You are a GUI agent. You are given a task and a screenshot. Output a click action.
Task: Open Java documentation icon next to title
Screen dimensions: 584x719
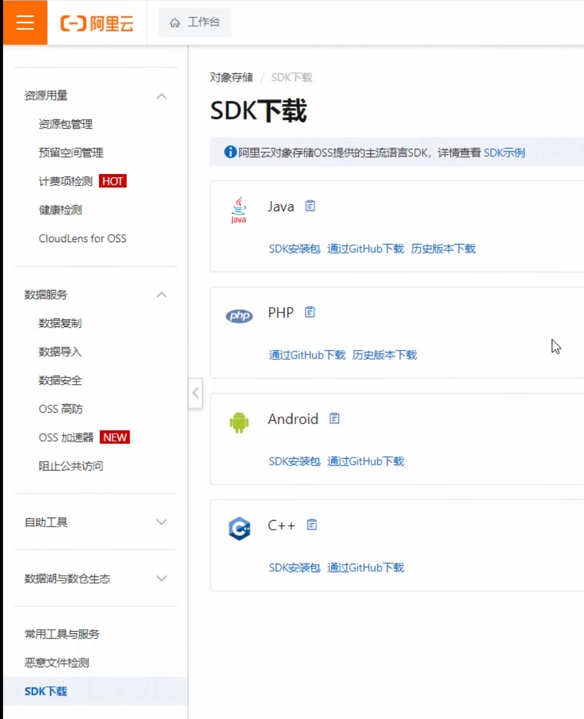tap(310, 206)
